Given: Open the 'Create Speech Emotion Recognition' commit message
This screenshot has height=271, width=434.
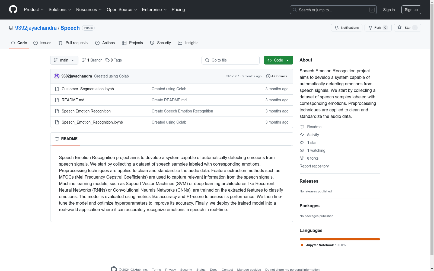Looking at the screenshot, I should point(182,111).
